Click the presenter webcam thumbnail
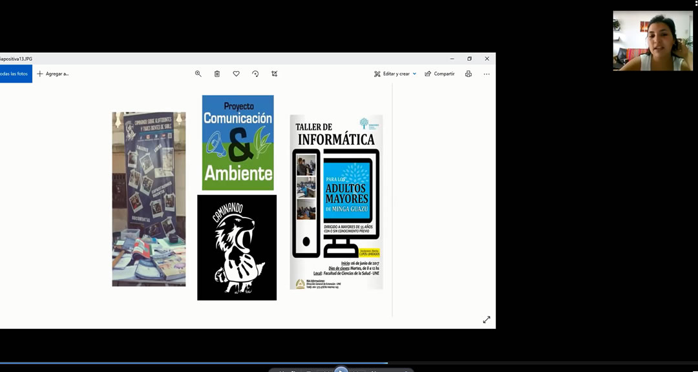 (653, 41)
